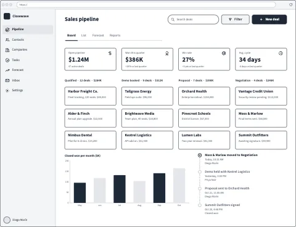The width and height of the screenshot is (296, 227).
Task: Click the Closewave logo square
Action: click(7, 16)
